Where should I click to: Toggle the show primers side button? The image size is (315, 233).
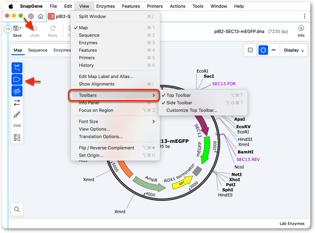point(17,91)
